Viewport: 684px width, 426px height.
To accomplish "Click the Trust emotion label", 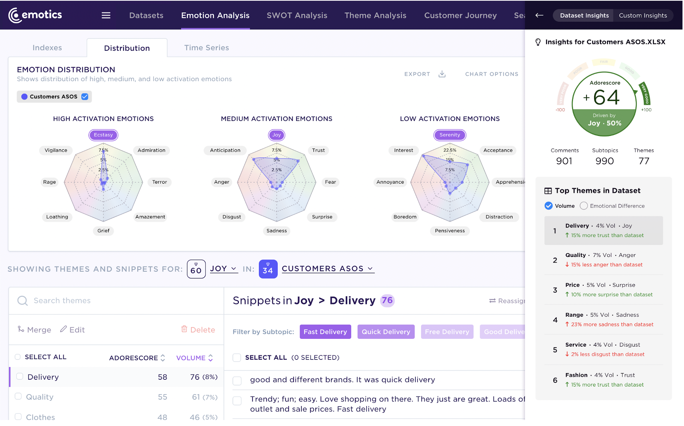I will point(318,150).
